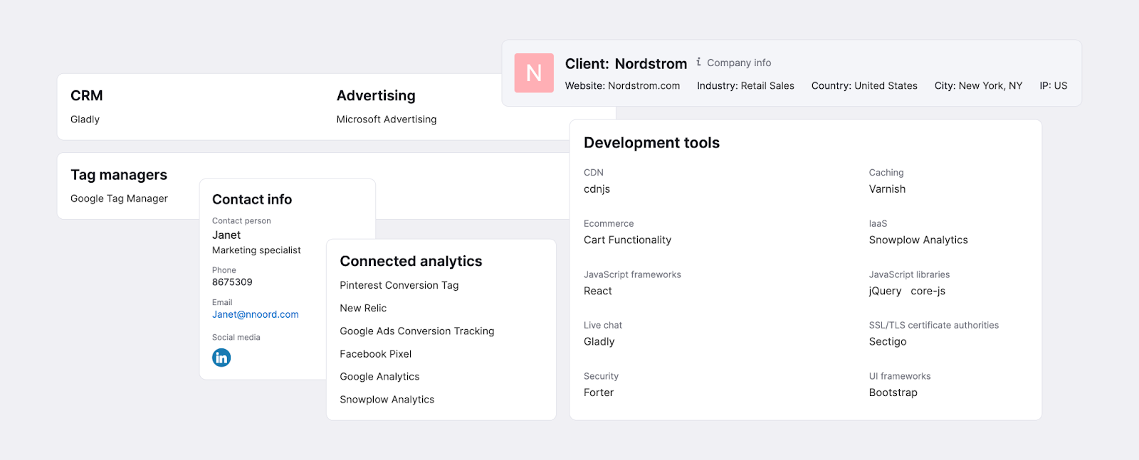Image resolution: width=1139 pixels, height=460 pixels.
Task: Select Google Ads Conversion Tracking entry
Action: point(416,331)
